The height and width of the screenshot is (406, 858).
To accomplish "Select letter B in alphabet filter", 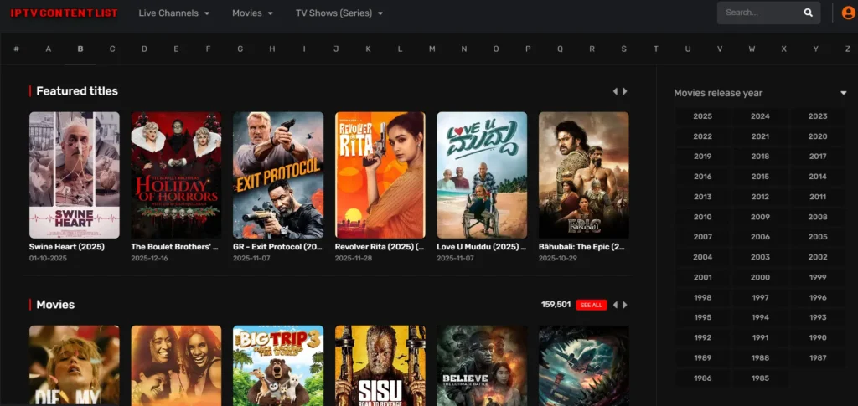I will click(80, 49).
